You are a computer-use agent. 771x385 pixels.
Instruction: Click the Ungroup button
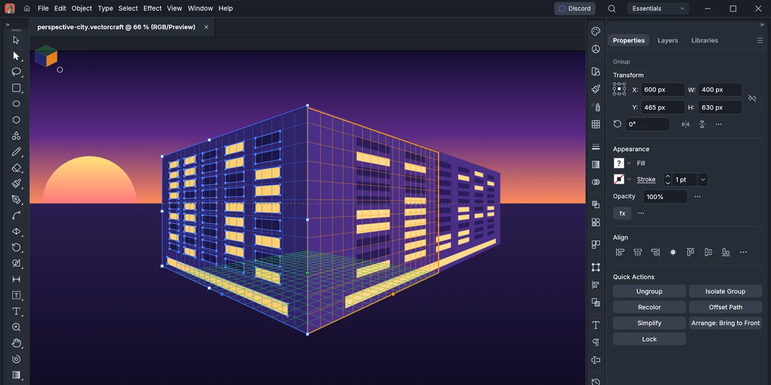649,291
